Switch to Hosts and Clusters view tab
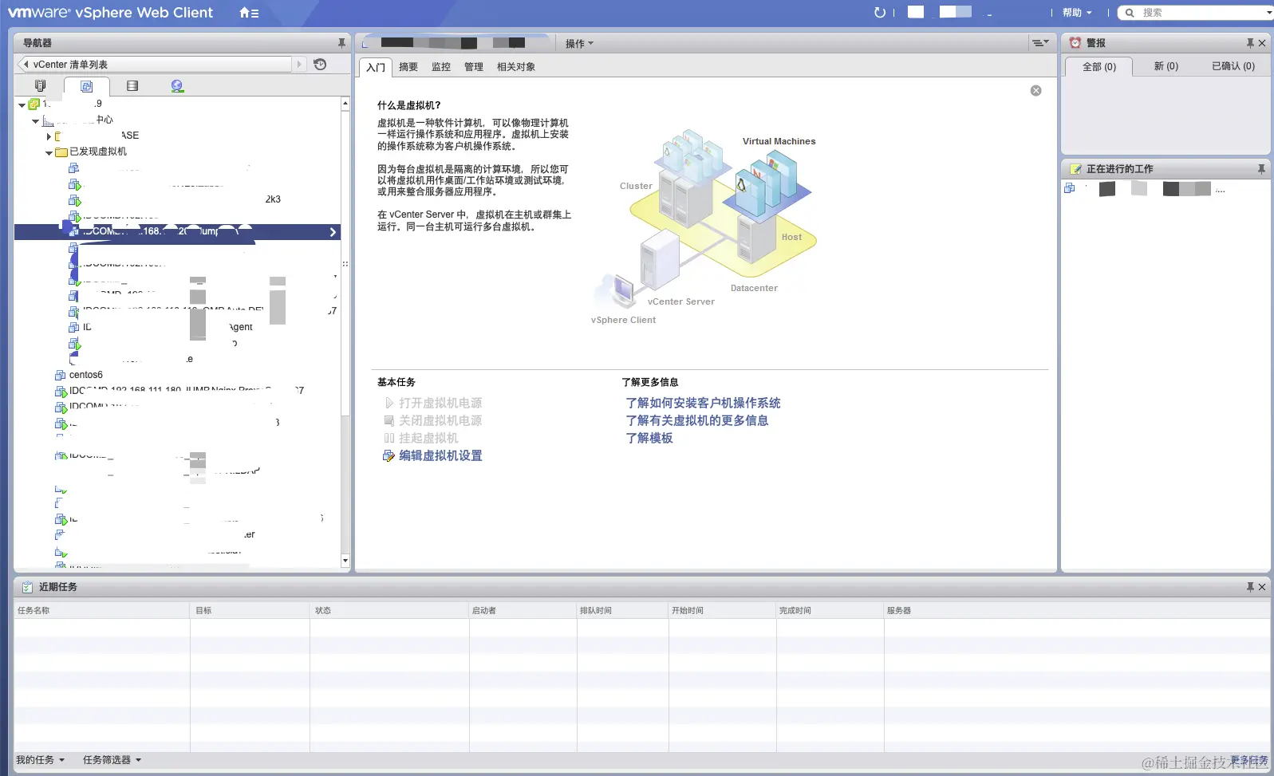The height and width of the screenshot is (776, 1274). click(41, 86)
